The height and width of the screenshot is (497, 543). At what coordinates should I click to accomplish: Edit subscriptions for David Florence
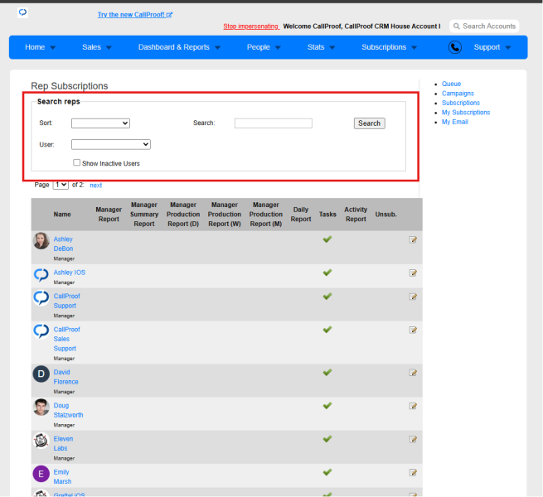[413, 373]
